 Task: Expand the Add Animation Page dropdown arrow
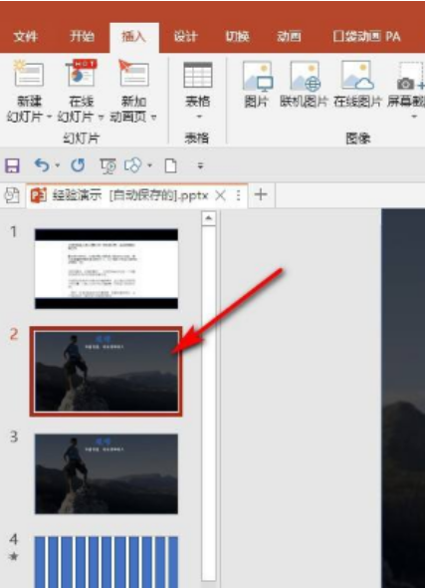coord(153,117)
